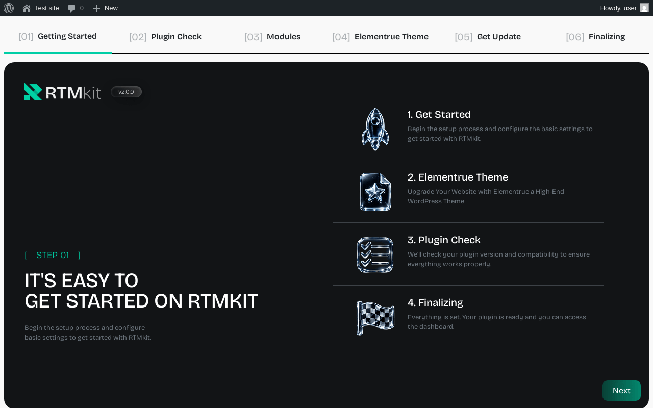Click 'Begin the setup process and configure basic settings' text under the headline
This screenshot has height=408, width=653.
click(x=88, y=333)
